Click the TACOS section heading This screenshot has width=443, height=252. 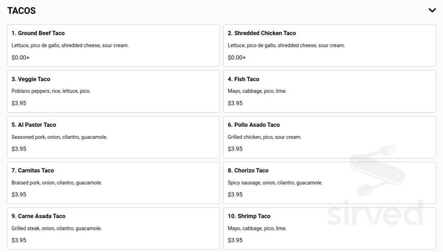click(21, 11)
